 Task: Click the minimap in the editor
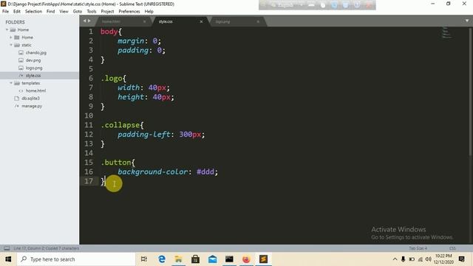446,33
